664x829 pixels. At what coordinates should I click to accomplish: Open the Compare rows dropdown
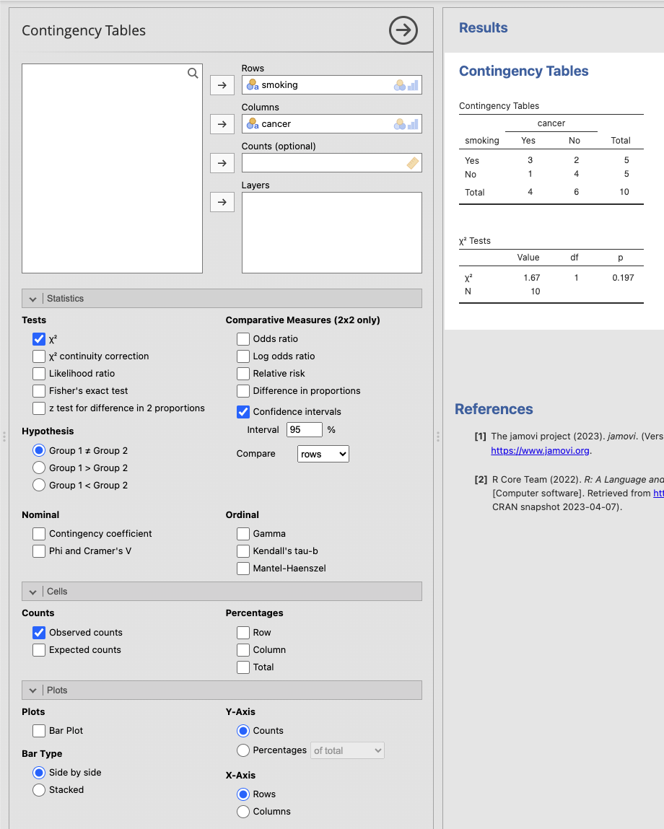click(x=323, y=454)
